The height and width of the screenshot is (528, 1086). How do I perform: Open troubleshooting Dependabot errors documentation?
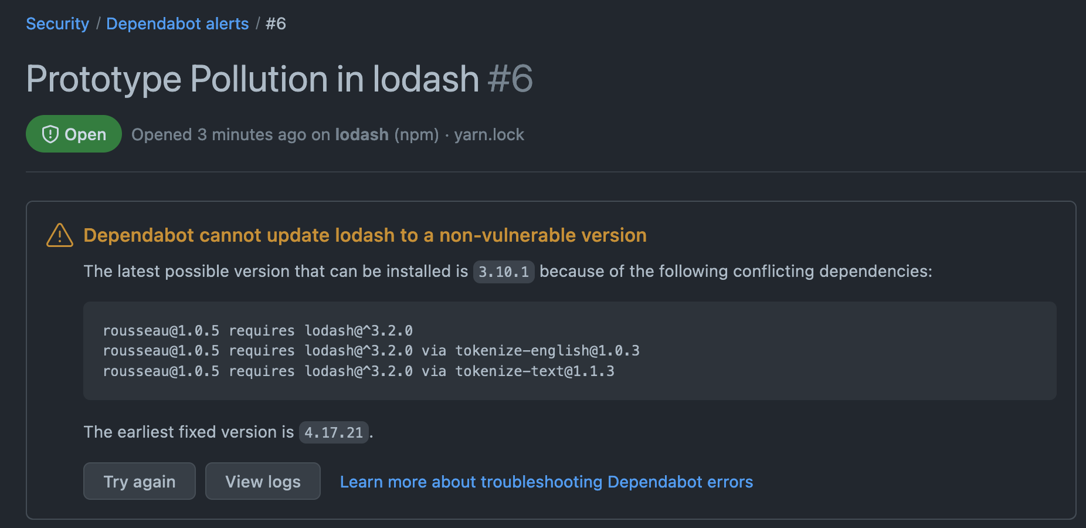coord(546,482)
